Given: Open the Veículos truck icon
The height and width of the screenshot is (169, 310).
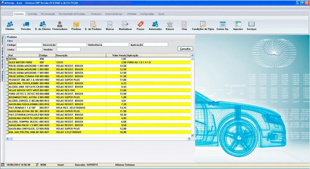Looking at the screenshot, I should coord(26,24).
